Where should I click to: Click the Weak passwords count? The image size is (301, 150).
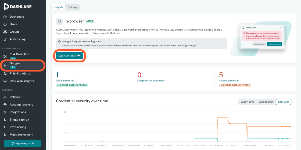(x=57, y=75)
